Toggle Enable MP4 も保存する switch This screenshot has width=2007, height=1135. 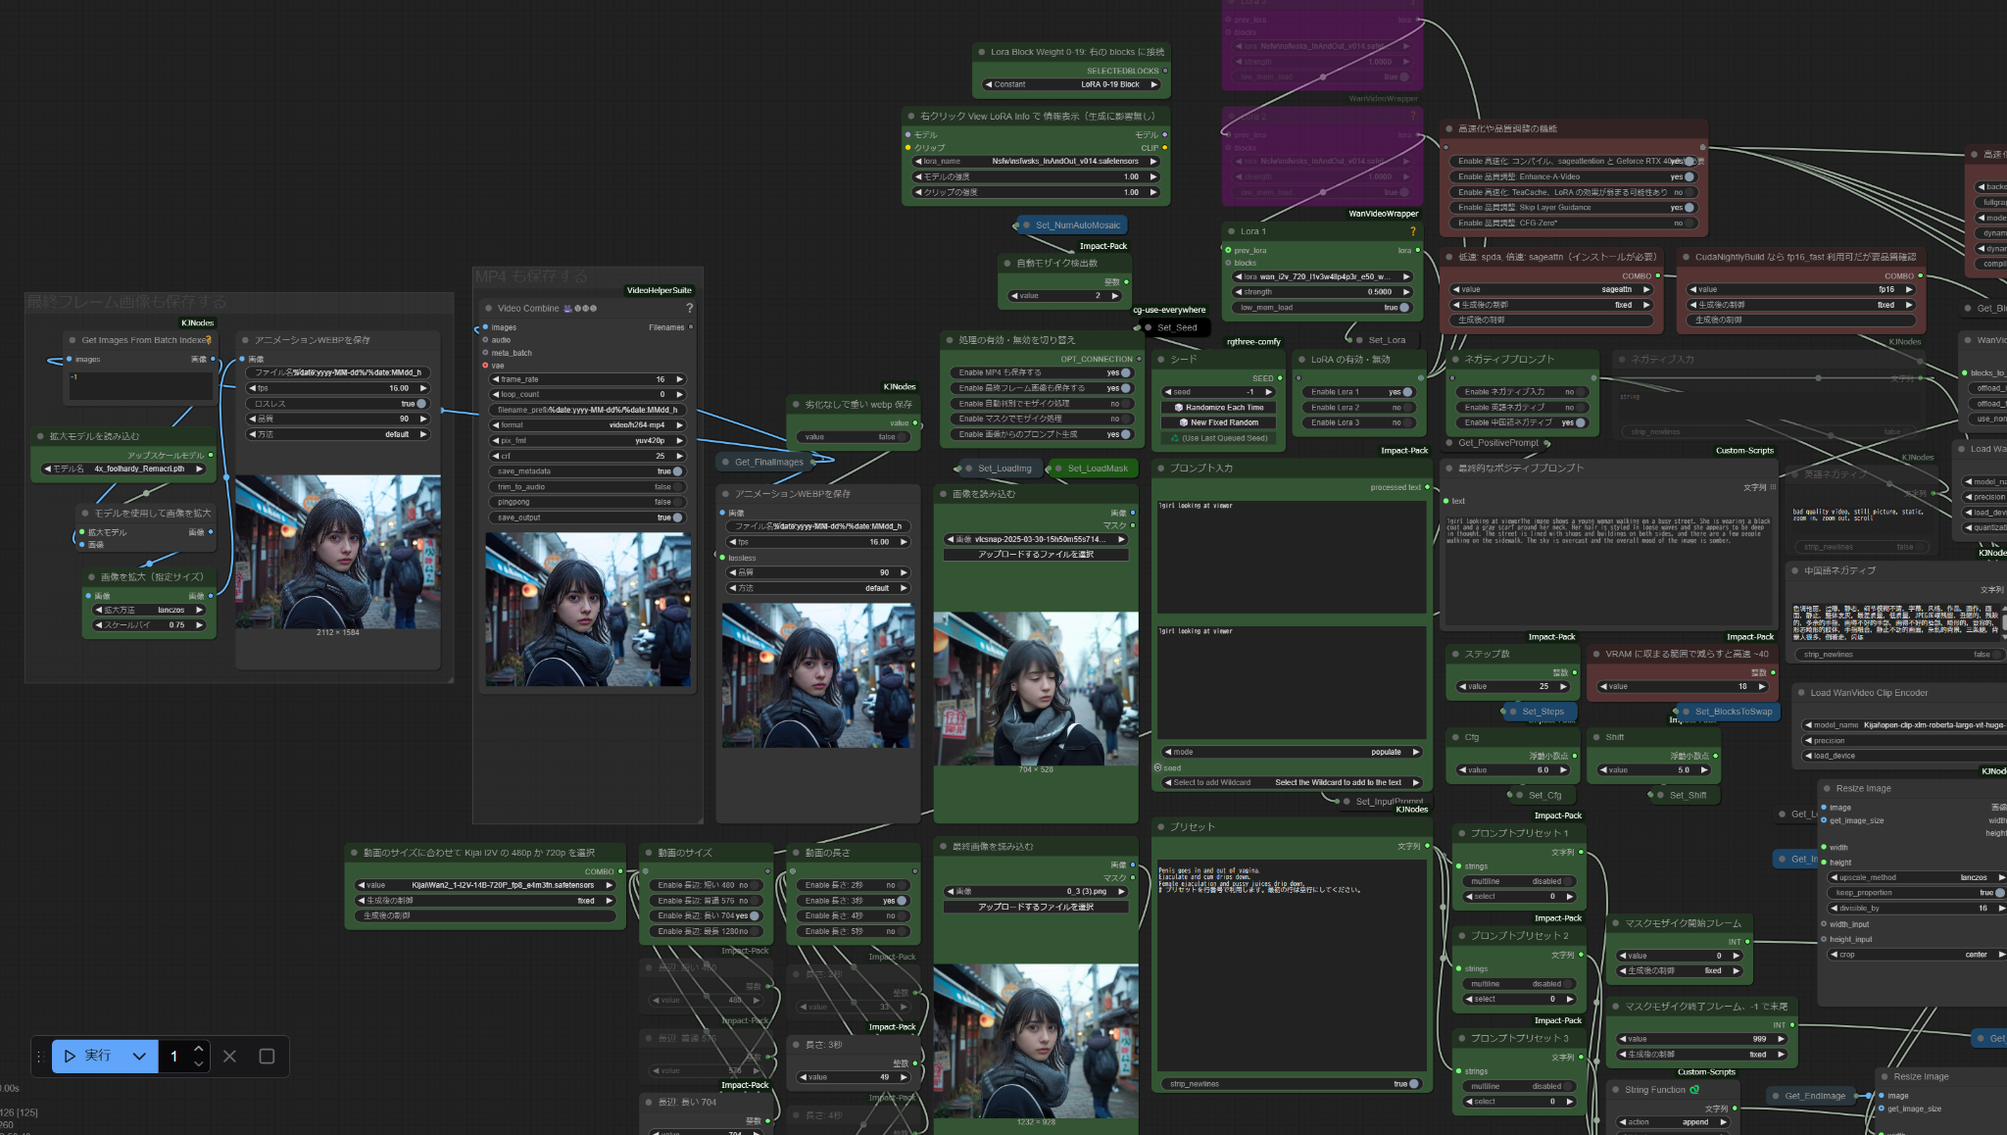point(1126,372)
